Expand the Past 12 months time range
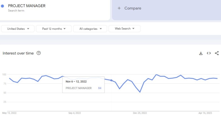Image resolution: width=221 pixels, height=117 pixels. click(x=54, y=29)
